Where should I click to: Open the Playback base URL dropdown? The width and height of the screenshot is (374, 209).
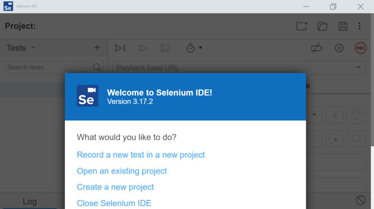tap(358, 67)
